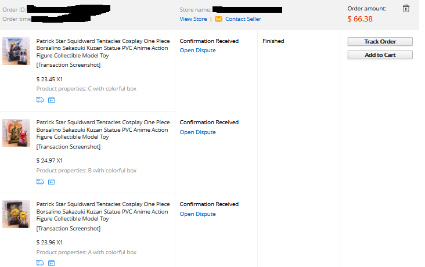The width and height of the screenshot is (425, 267).
Task: Click truck shipping icon under $23.96 item
Action: (x=40, y=263)
